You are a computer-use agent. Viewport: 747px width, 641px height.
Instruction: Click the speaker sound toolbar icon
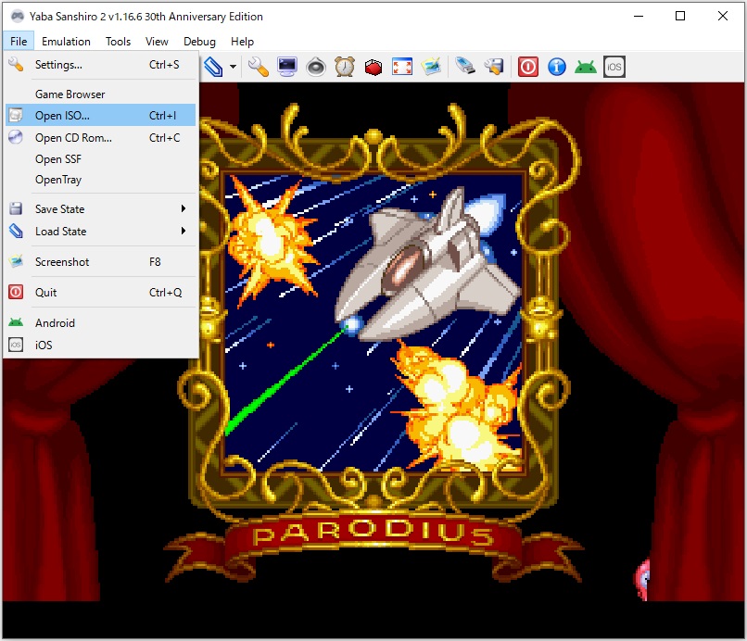316,67
